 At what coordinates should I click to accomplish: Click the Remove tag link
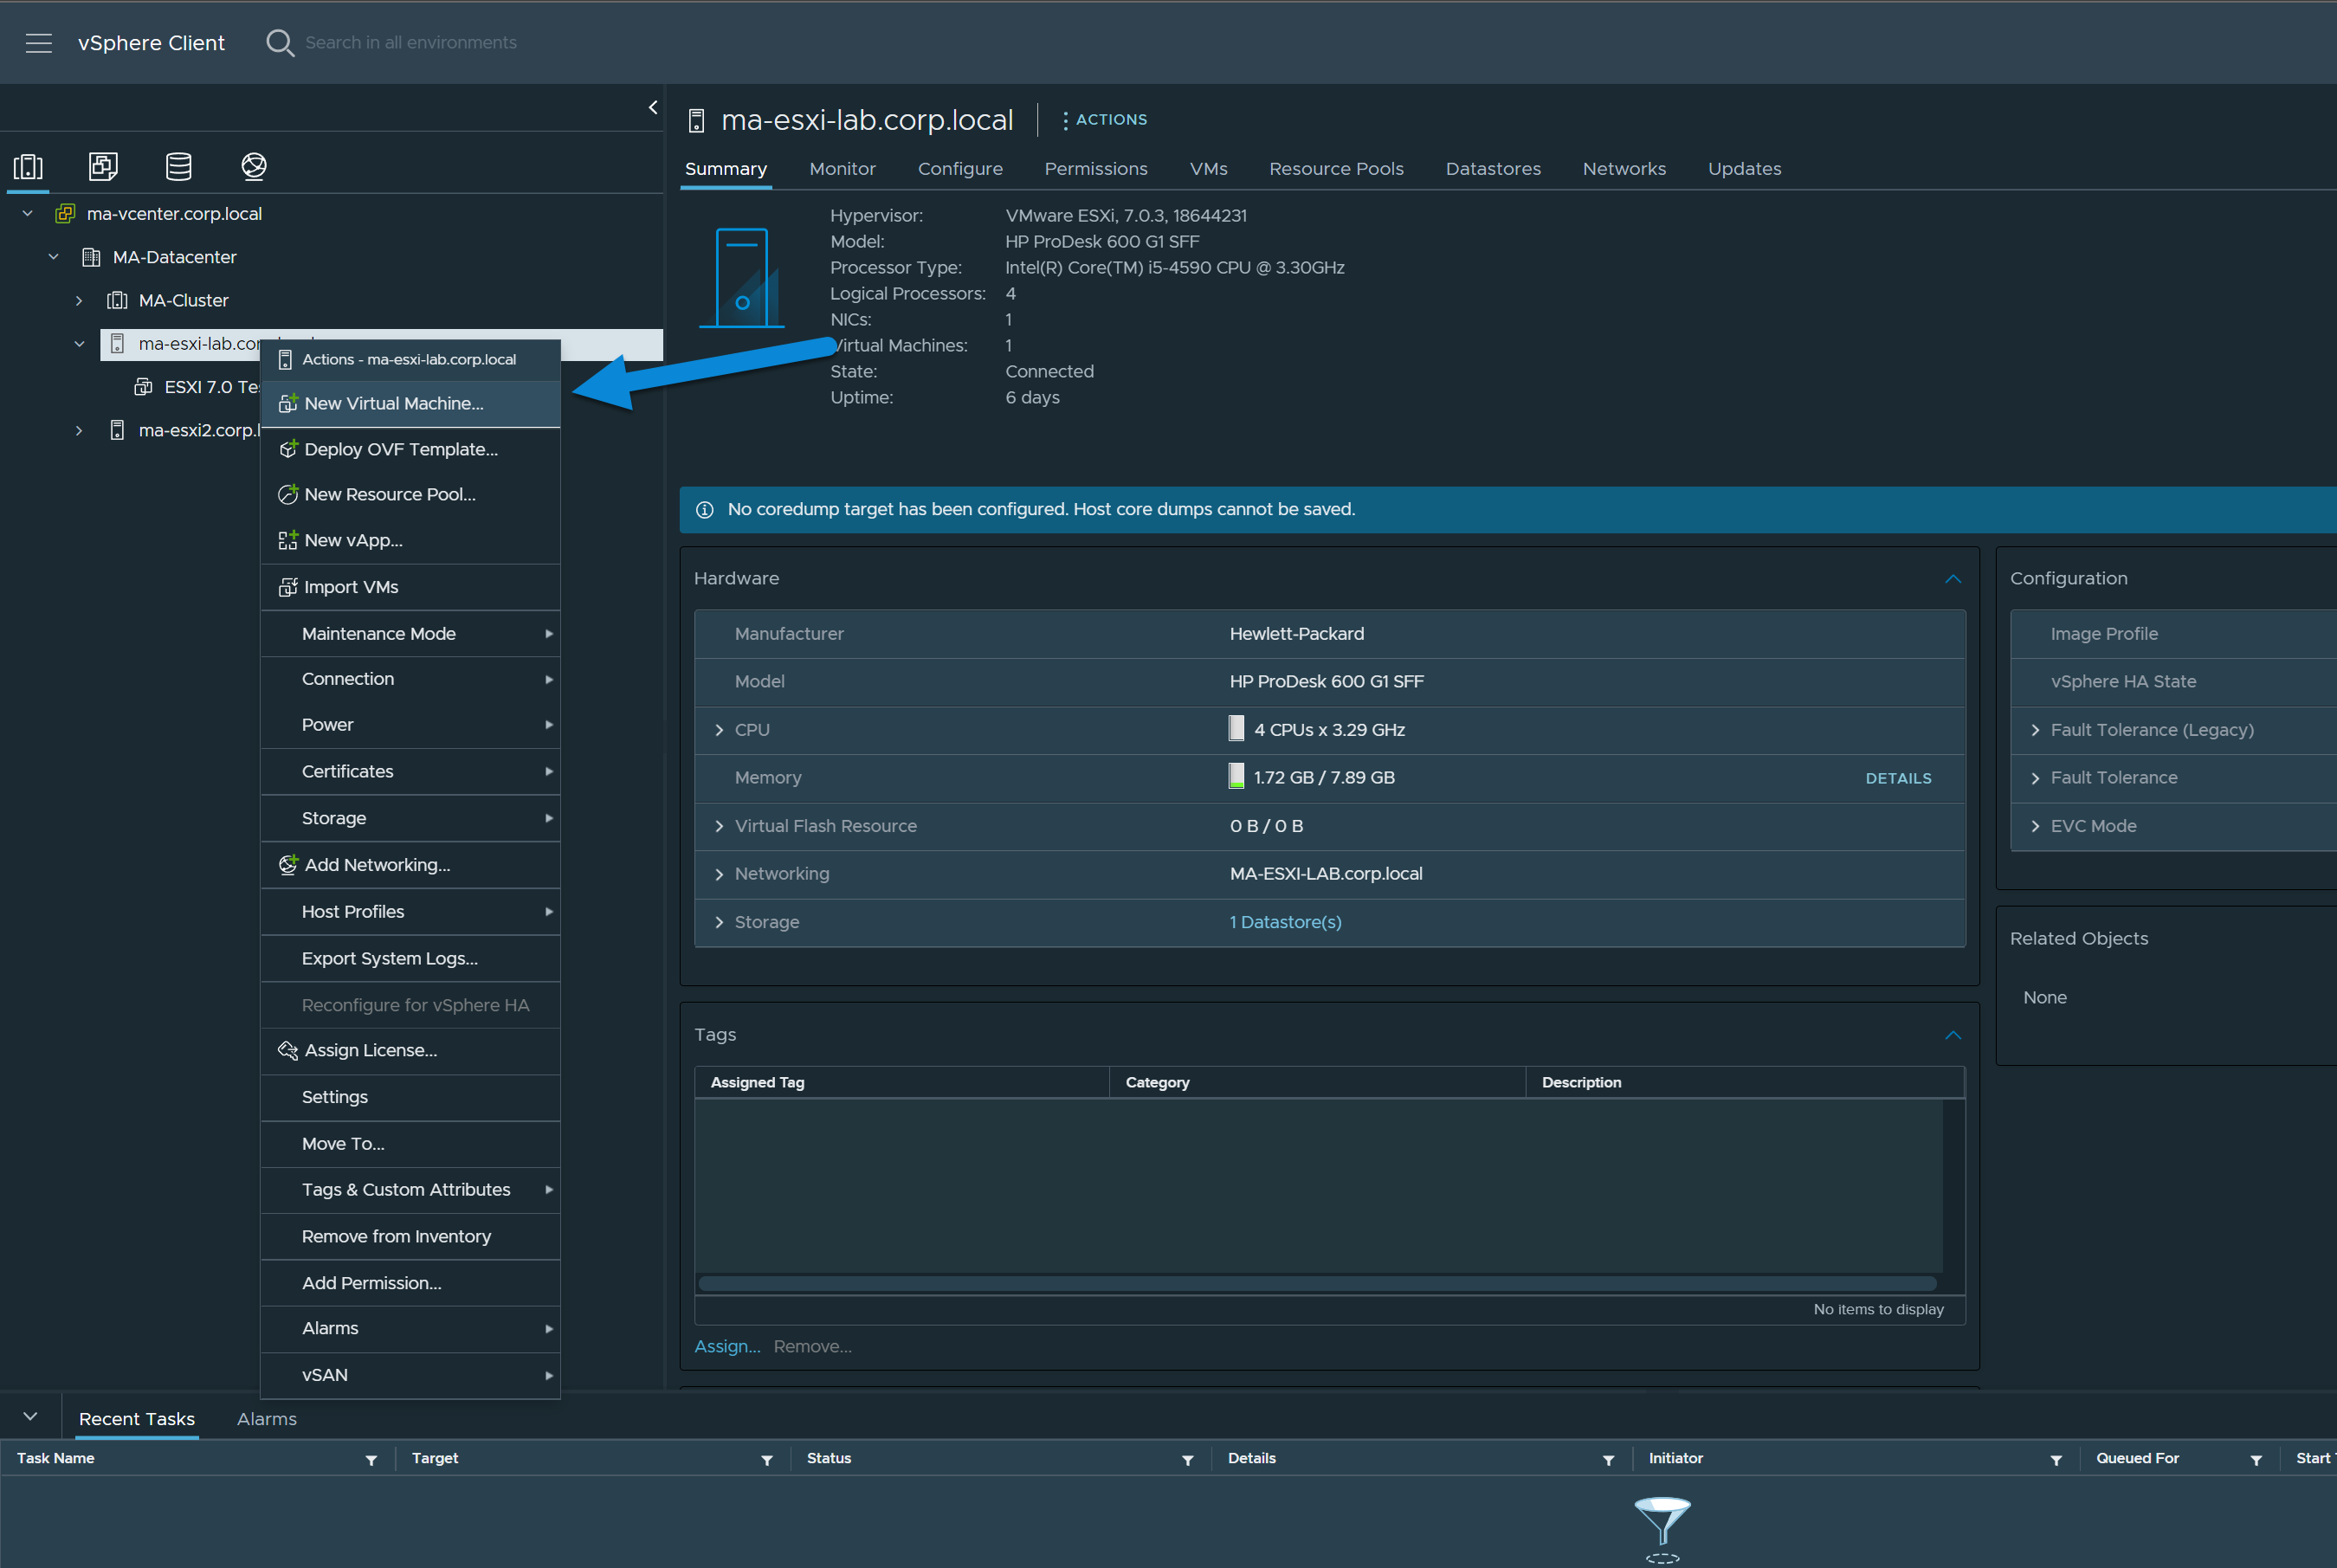[812, 1347]
